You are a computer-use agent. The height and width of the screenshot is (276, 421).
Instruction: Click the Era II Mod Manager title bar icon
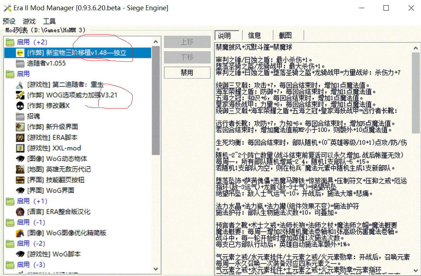click(x=7, y=8)
